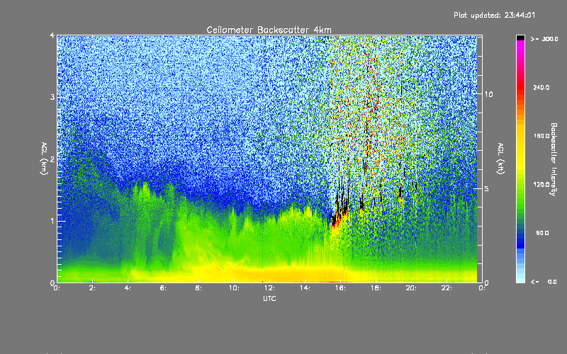The image size is (567, 354).
Task: Click the '2' km tick on the left axis
Action: click(x=52, y=159)
